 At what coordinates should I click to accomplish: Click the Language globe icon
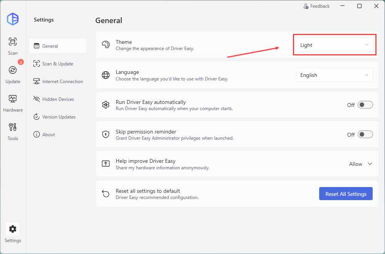click(x=105, y=75)
